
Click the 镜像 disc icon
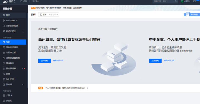coord(4,74)
